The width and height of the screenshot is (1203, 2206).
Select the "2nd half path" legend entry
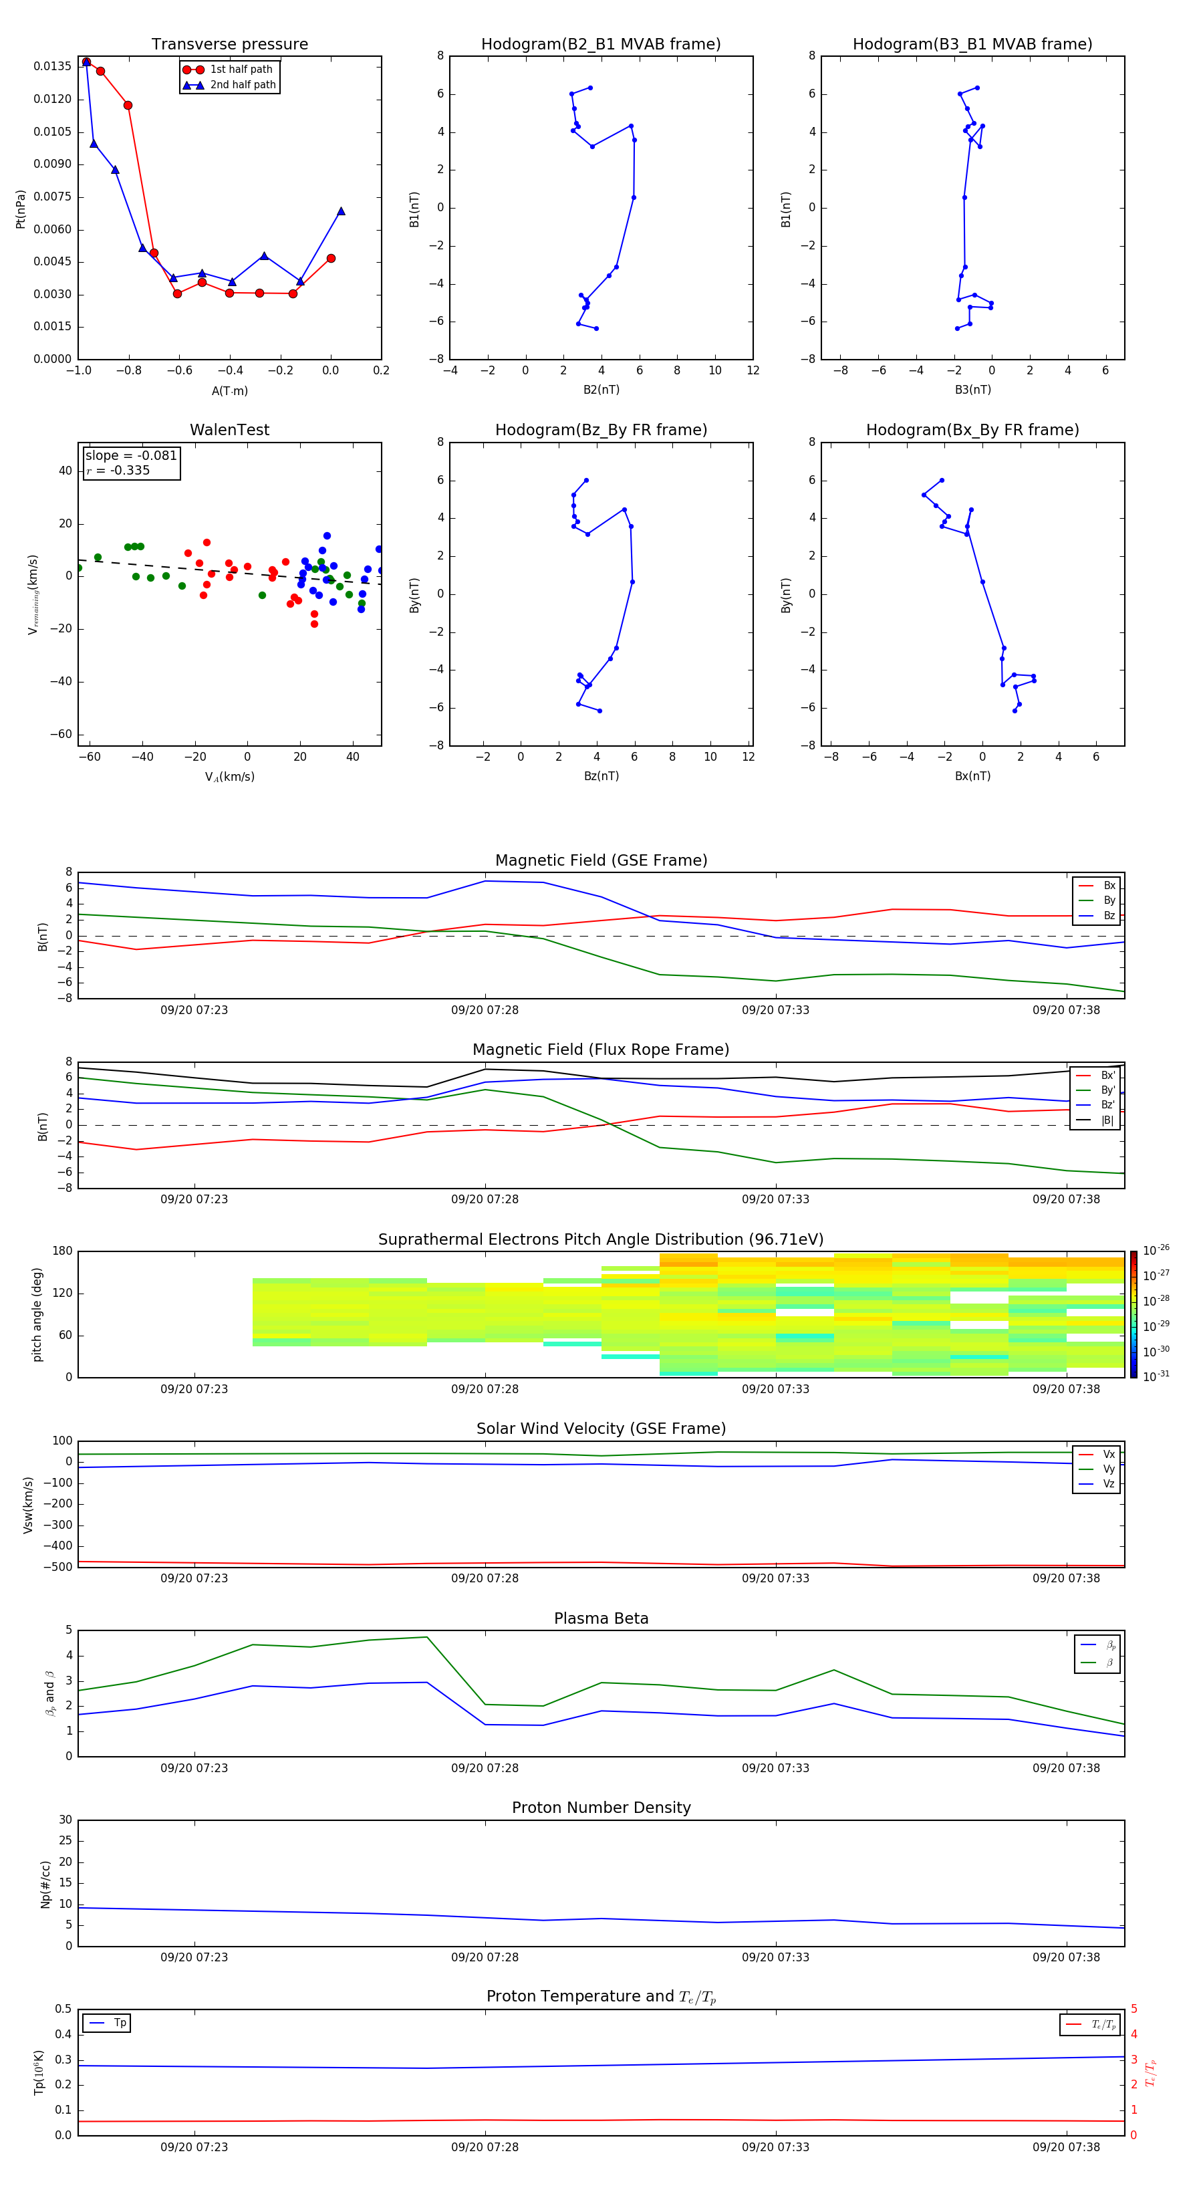click(229, 85)
